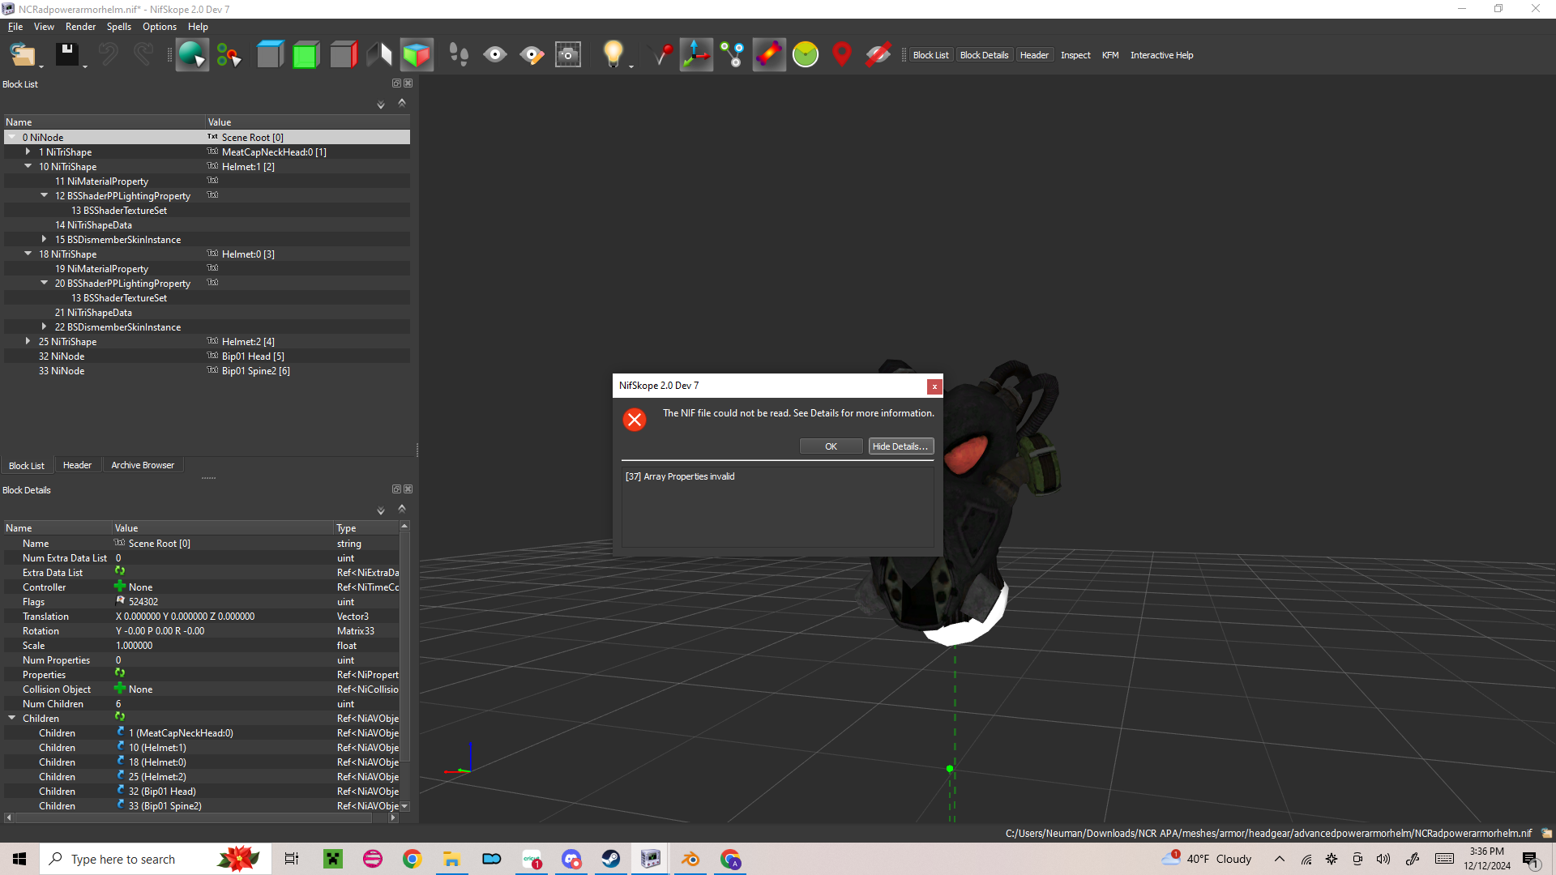Collapse the 0 NiNode root
The height and width of the screenshot is (875, 1556).
[x=12, y=137]
